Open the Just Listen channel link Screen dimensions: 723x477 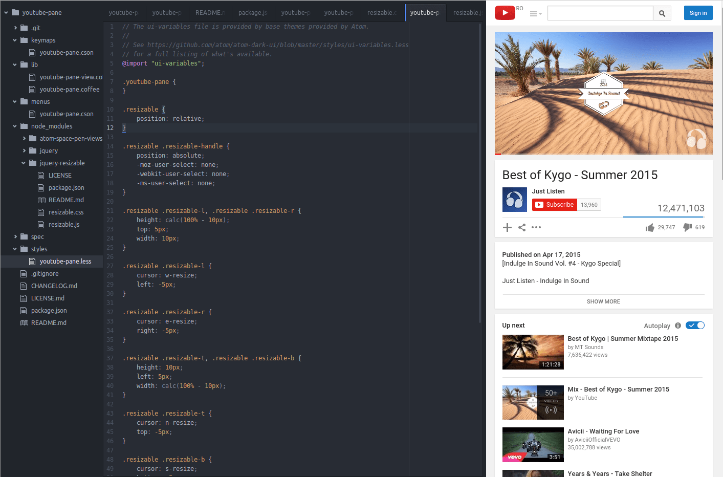point(548,191)
